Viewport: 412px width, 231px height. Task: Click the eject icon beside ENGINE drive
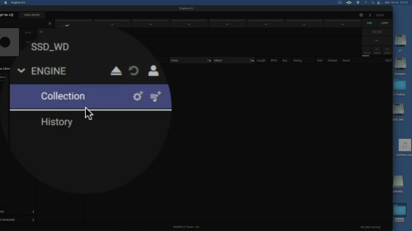click(116, 71)
